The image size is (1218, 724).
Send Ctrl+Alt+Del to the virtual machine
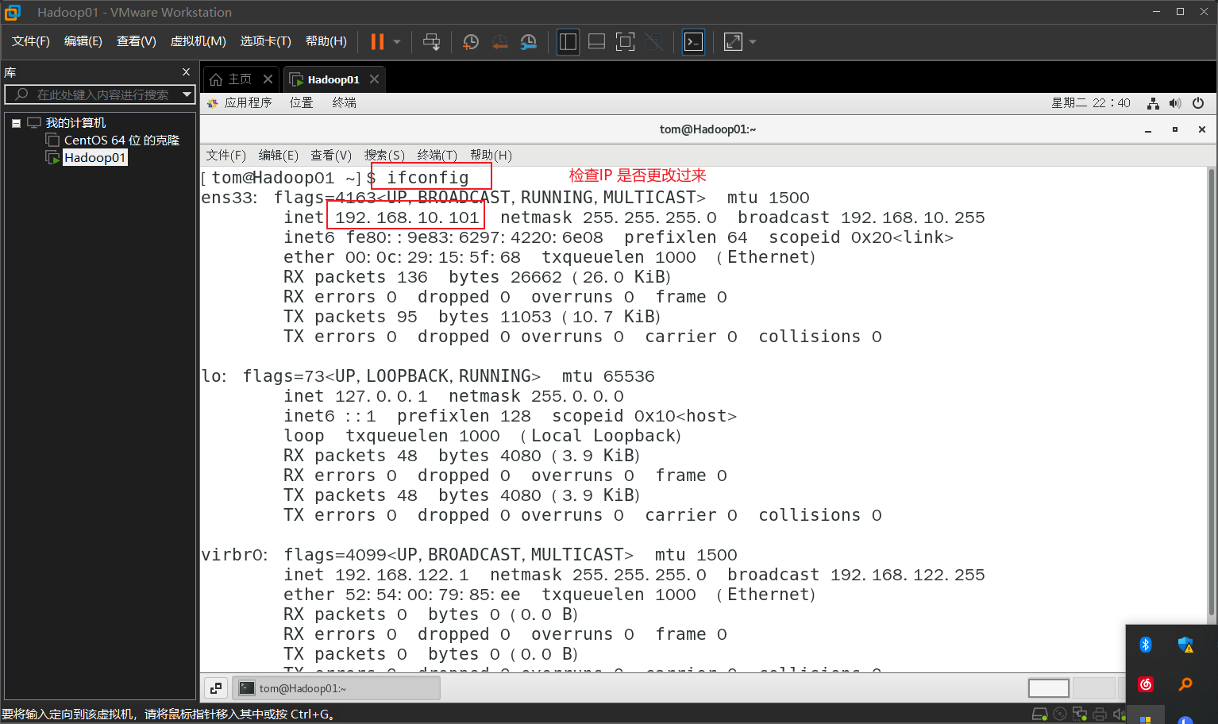point(431,42)
